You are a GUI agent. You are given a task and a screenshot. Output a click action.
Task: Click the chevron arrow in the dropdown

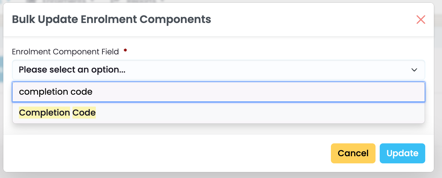coord(414,70)
